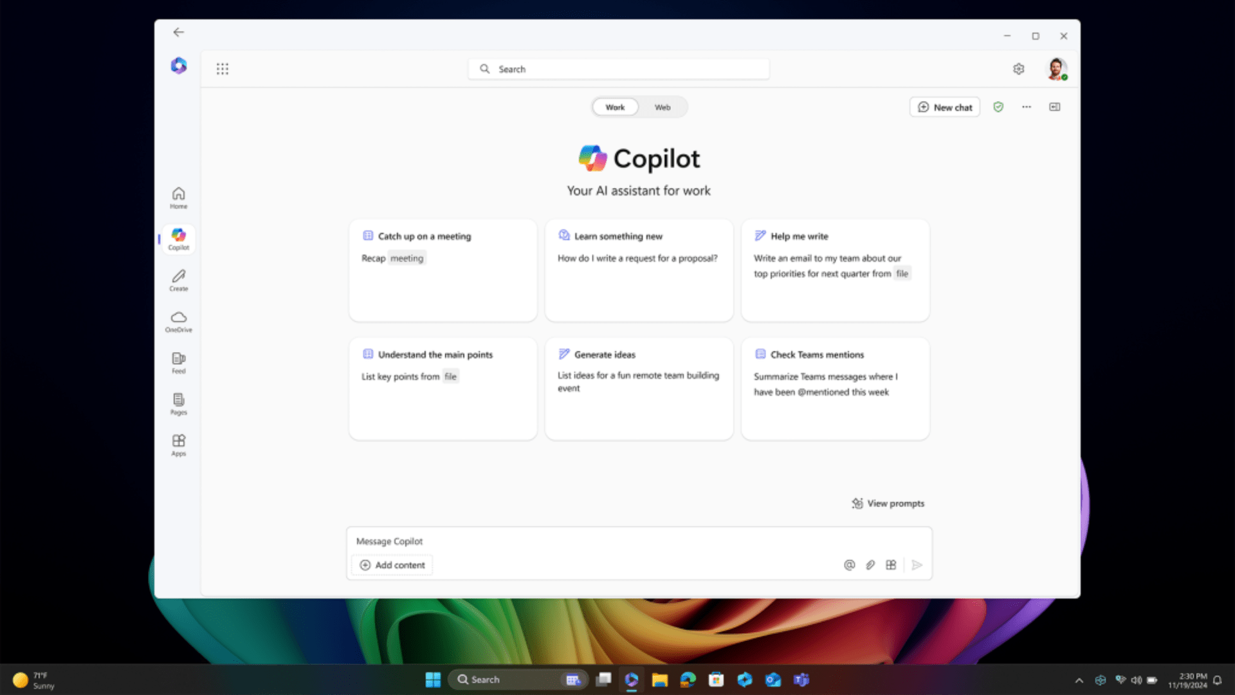Click the green shield protection icon
1235x695 pixels.
pyautogui.click(x=998, y=107)
